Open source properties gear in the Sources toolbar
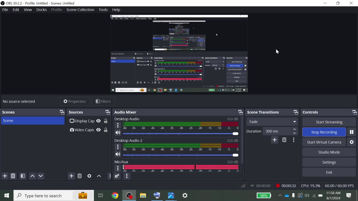Viewport: 358px width, 201px height. tap(89, 176)
